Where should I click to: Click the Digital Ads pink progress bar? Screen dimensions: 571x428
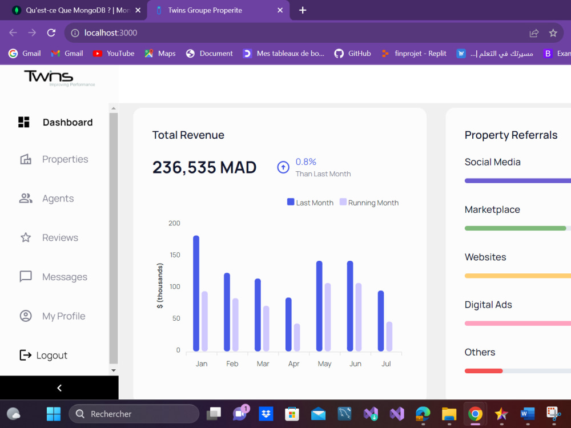[517, 323]
